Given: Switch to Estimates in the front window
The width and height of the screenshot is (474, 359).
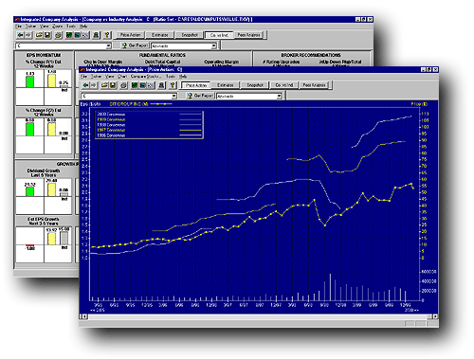Looking at the screenshot, I should click(226, 85).
